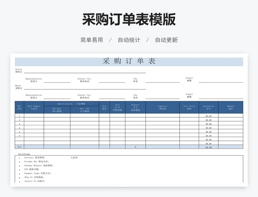Select the Remark 备注 column header
Image resolution: width=258 pixels, height=197 pixels.
click(x=231, y=107)
